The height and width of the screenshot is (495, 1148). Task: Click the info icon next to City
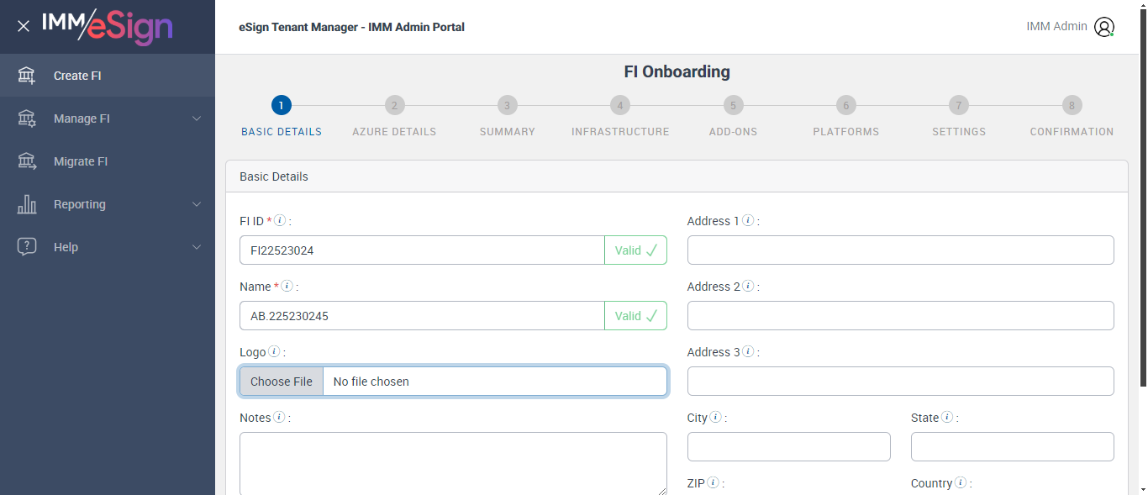715,417
